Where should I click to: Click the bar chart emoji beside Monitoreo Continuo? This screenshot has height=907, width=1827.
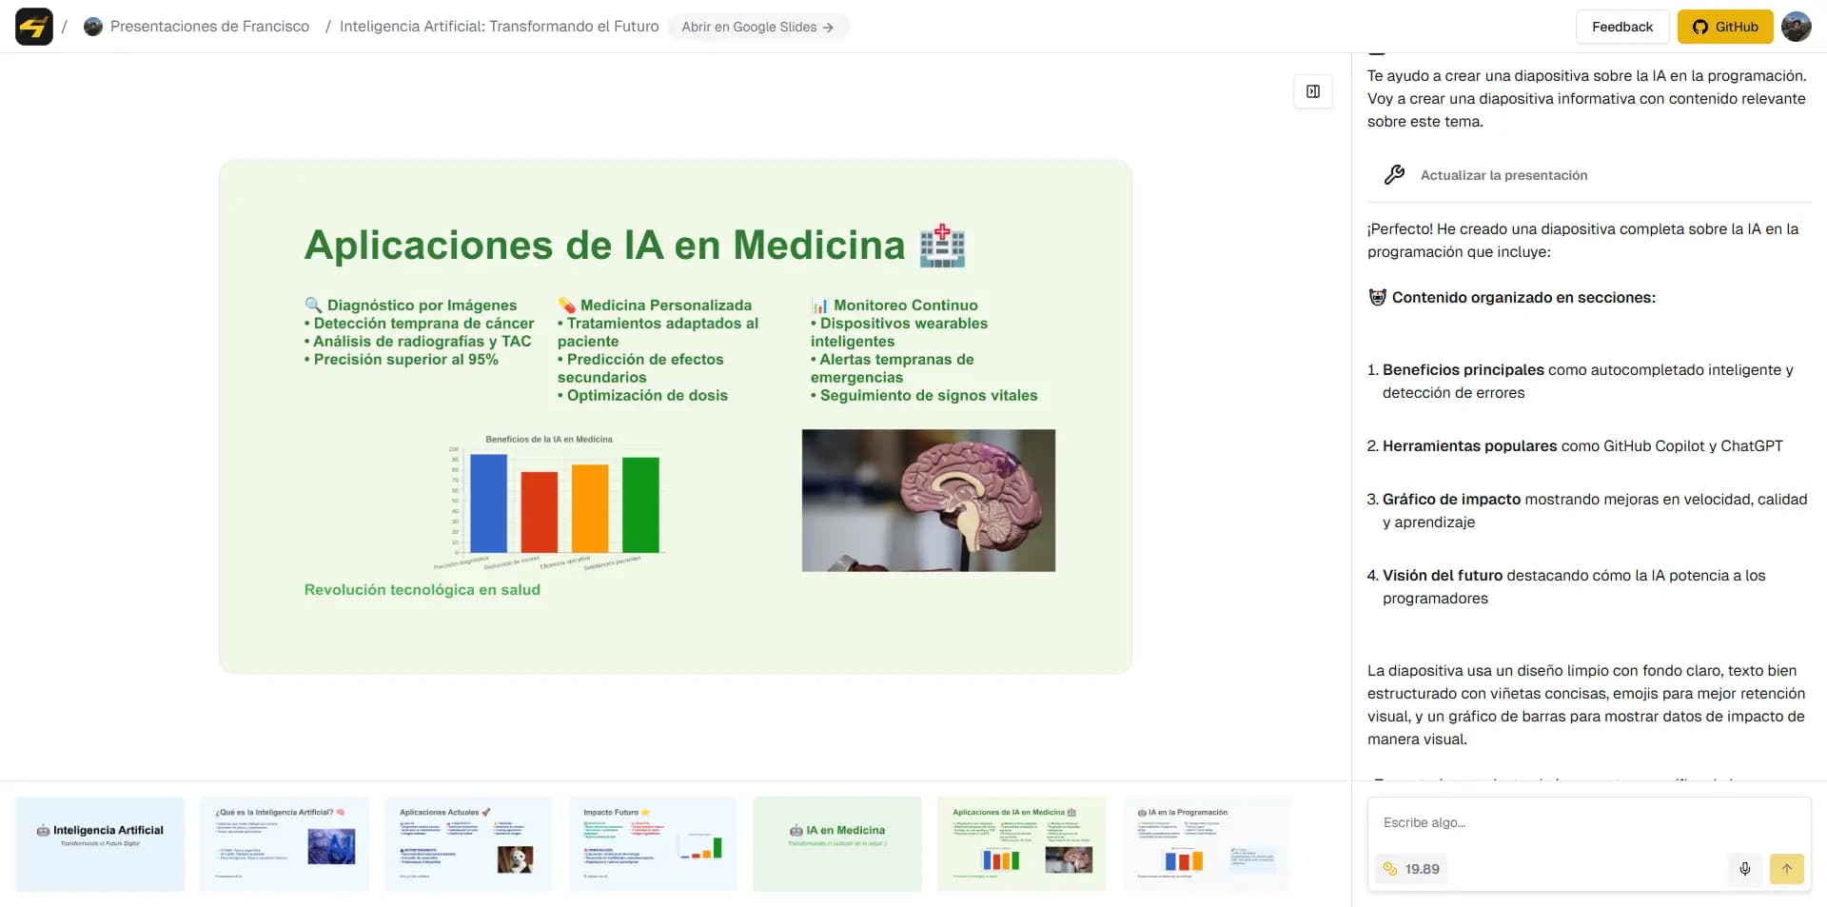click(x=819, y=306)
